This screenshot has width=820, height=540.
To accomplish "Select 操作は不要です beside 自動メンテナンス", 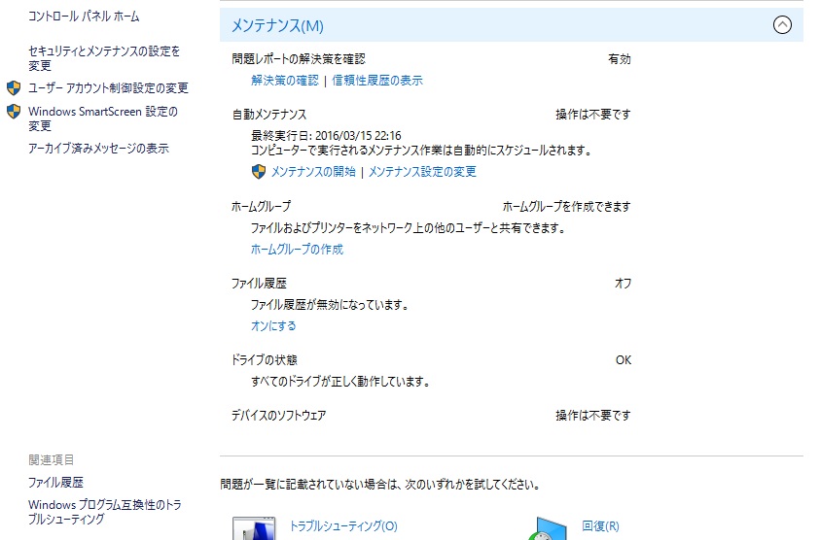I will [x=593, y=115].
